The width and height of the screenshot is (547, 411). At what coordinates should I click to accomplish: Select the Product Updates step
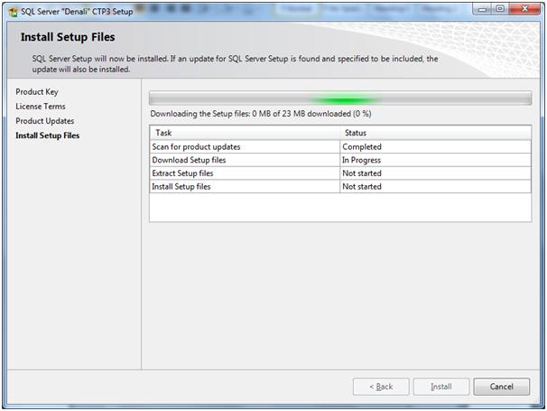click(x=44, y=121)
